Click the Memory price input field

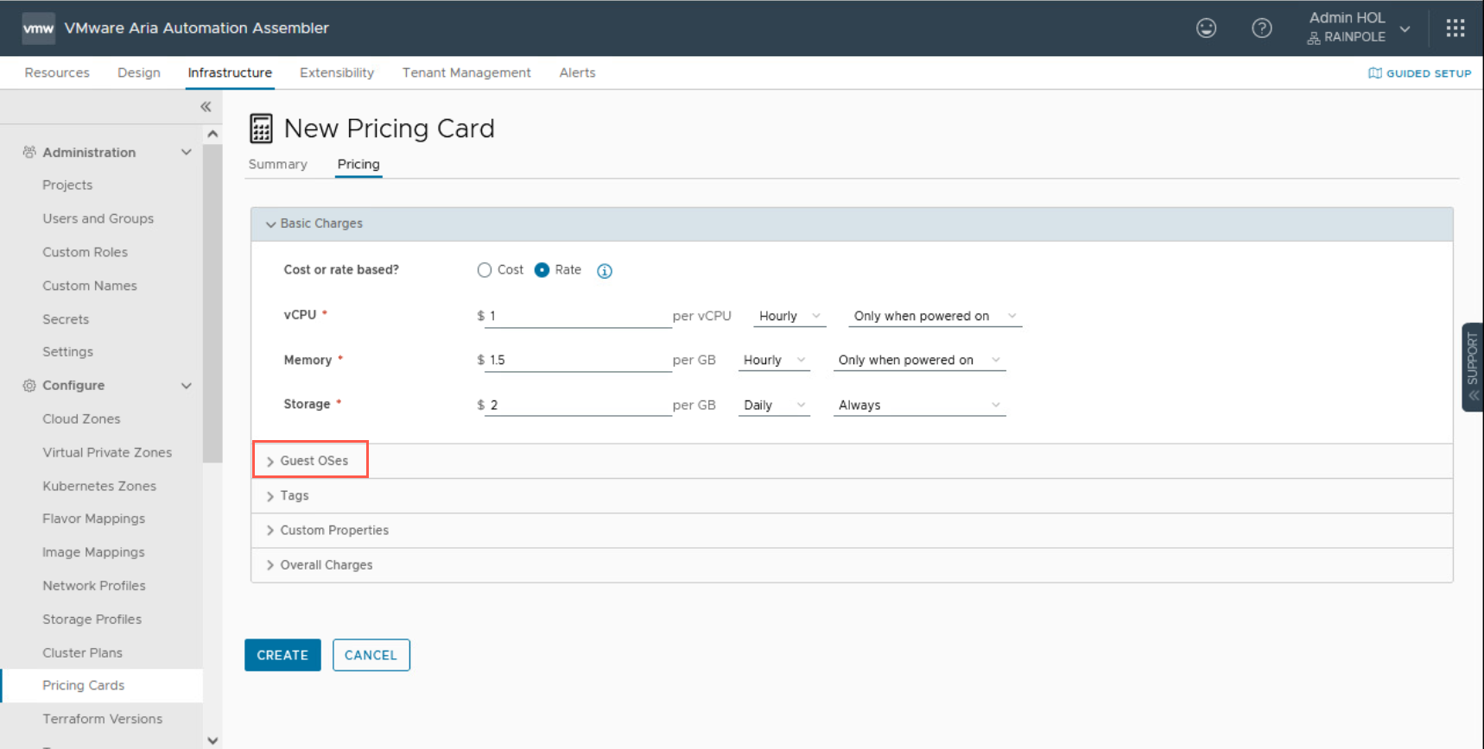577,361
